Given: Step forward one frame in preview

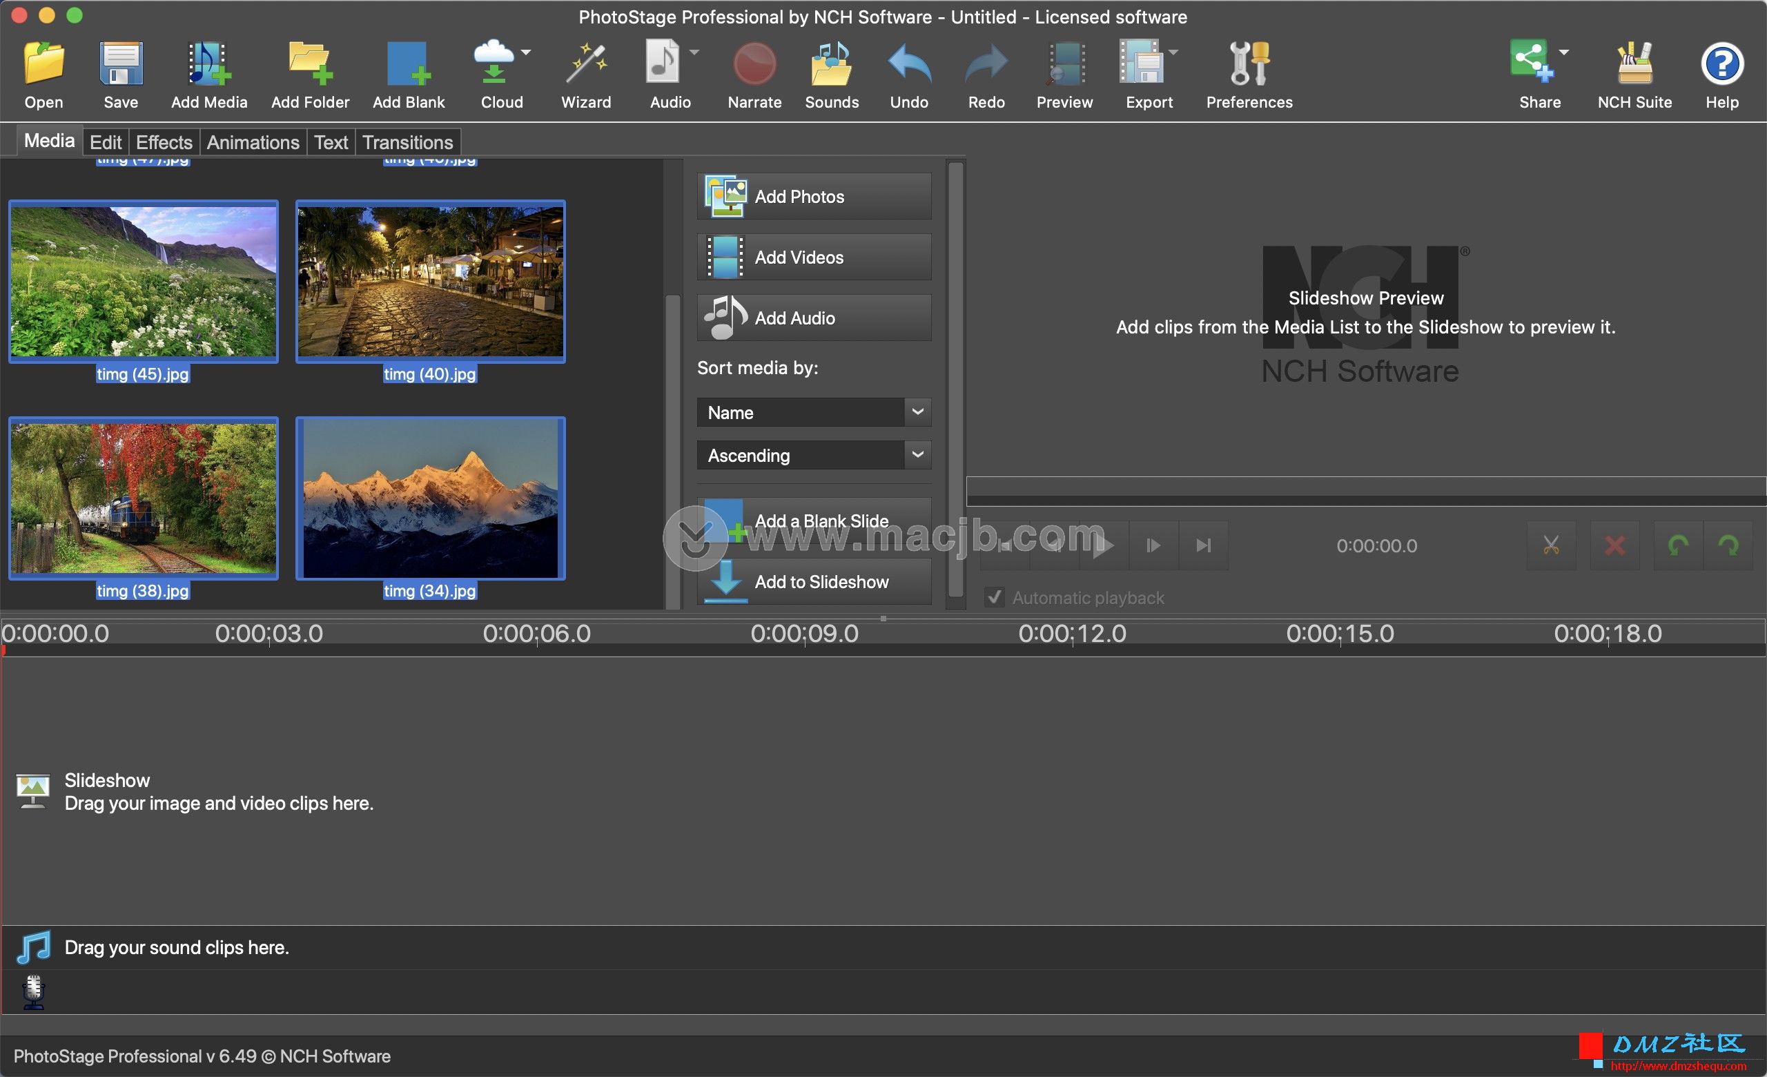Looking at the screenshot, I should (1153, 545).
